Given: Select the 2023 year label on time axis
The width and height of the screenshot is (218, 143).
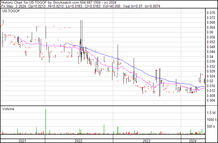Looking at the screenshot, I should click(x=147, y=141).
